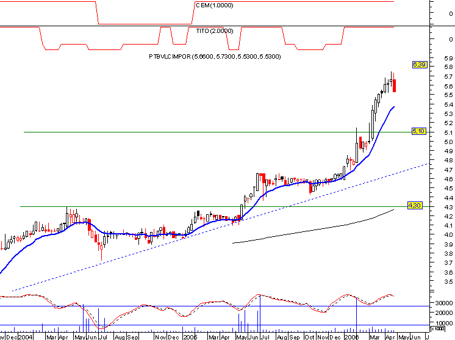Click the 5.9 price axis value
Screen dimensions: 455x340
click(448, 59)
